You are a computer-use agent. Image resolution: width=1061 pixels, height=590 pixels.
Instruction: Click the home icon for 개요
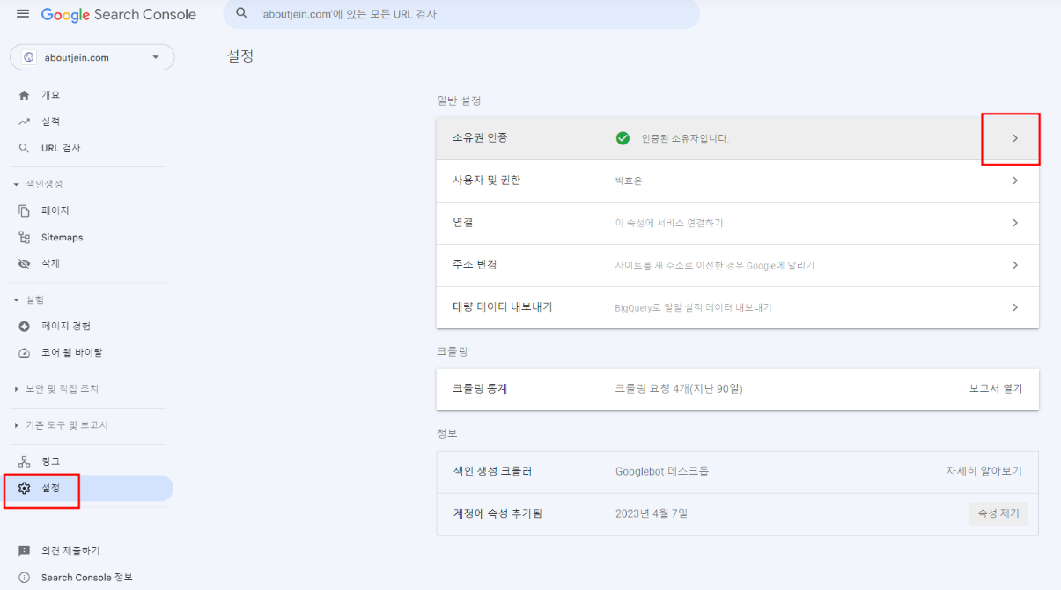pos(25,95)
